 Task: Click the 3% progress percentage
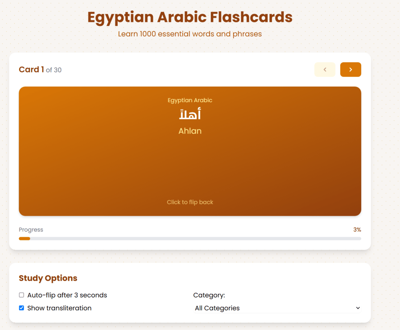(357, 230)
